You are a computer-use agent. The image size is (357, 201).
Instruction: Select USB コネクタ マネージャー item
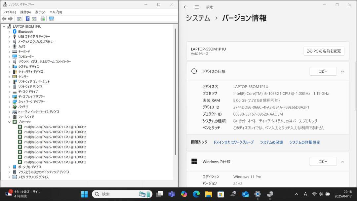34,37
